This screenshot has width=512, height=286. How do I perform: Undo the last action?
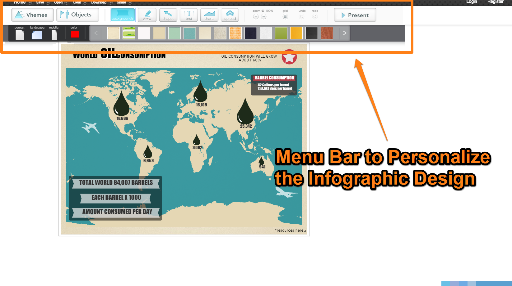pos(301,16)
